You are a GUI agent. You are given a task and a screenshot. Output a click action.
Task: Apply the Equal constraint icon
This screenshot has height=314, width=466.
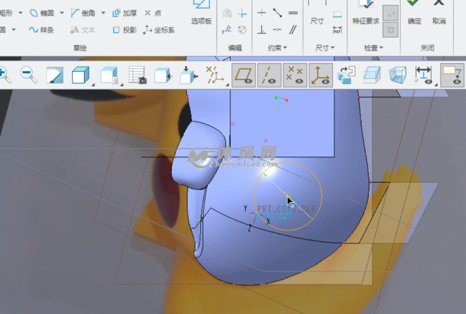[293, 13]
